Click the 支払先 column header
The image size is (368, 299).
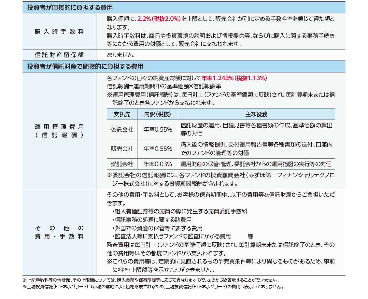pyautogui.click(x=122, y=114)
